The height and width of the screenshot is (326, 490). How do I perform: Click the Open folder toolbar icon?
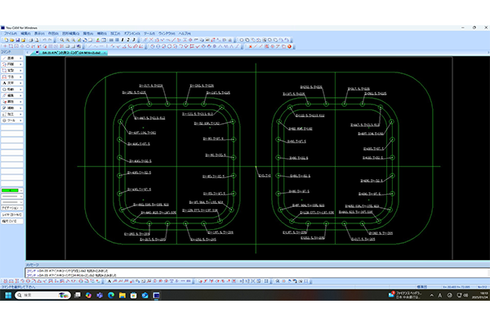pyautogui.click(x=11, y=40)
